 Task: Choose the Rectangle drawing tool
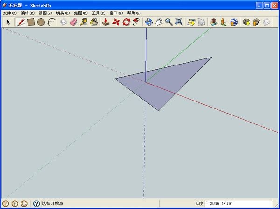(31, 22)
